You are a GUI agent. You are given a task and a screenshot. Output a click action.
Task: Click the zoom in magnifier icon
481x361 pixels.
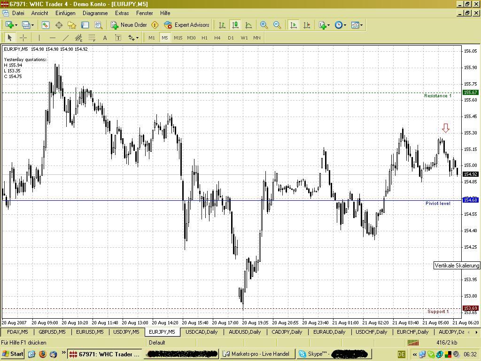[x=264, y=25]
